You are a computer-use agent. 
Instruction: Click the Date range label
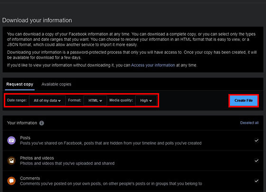[x=17, y=100]
